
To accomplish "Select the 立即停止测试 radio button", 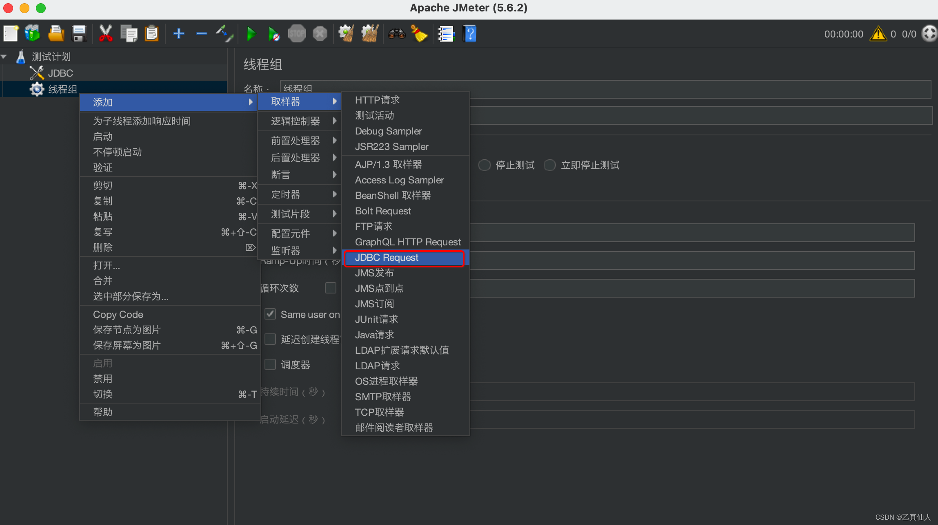I will (x=550, y=165).
